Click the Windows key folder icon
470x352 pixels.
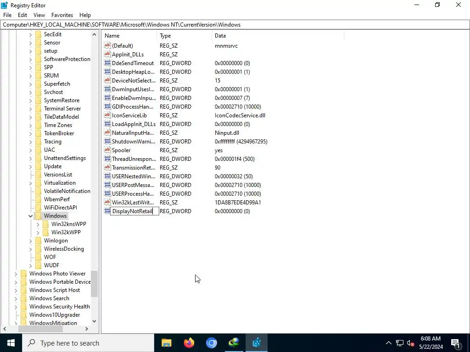click(38, 216)
